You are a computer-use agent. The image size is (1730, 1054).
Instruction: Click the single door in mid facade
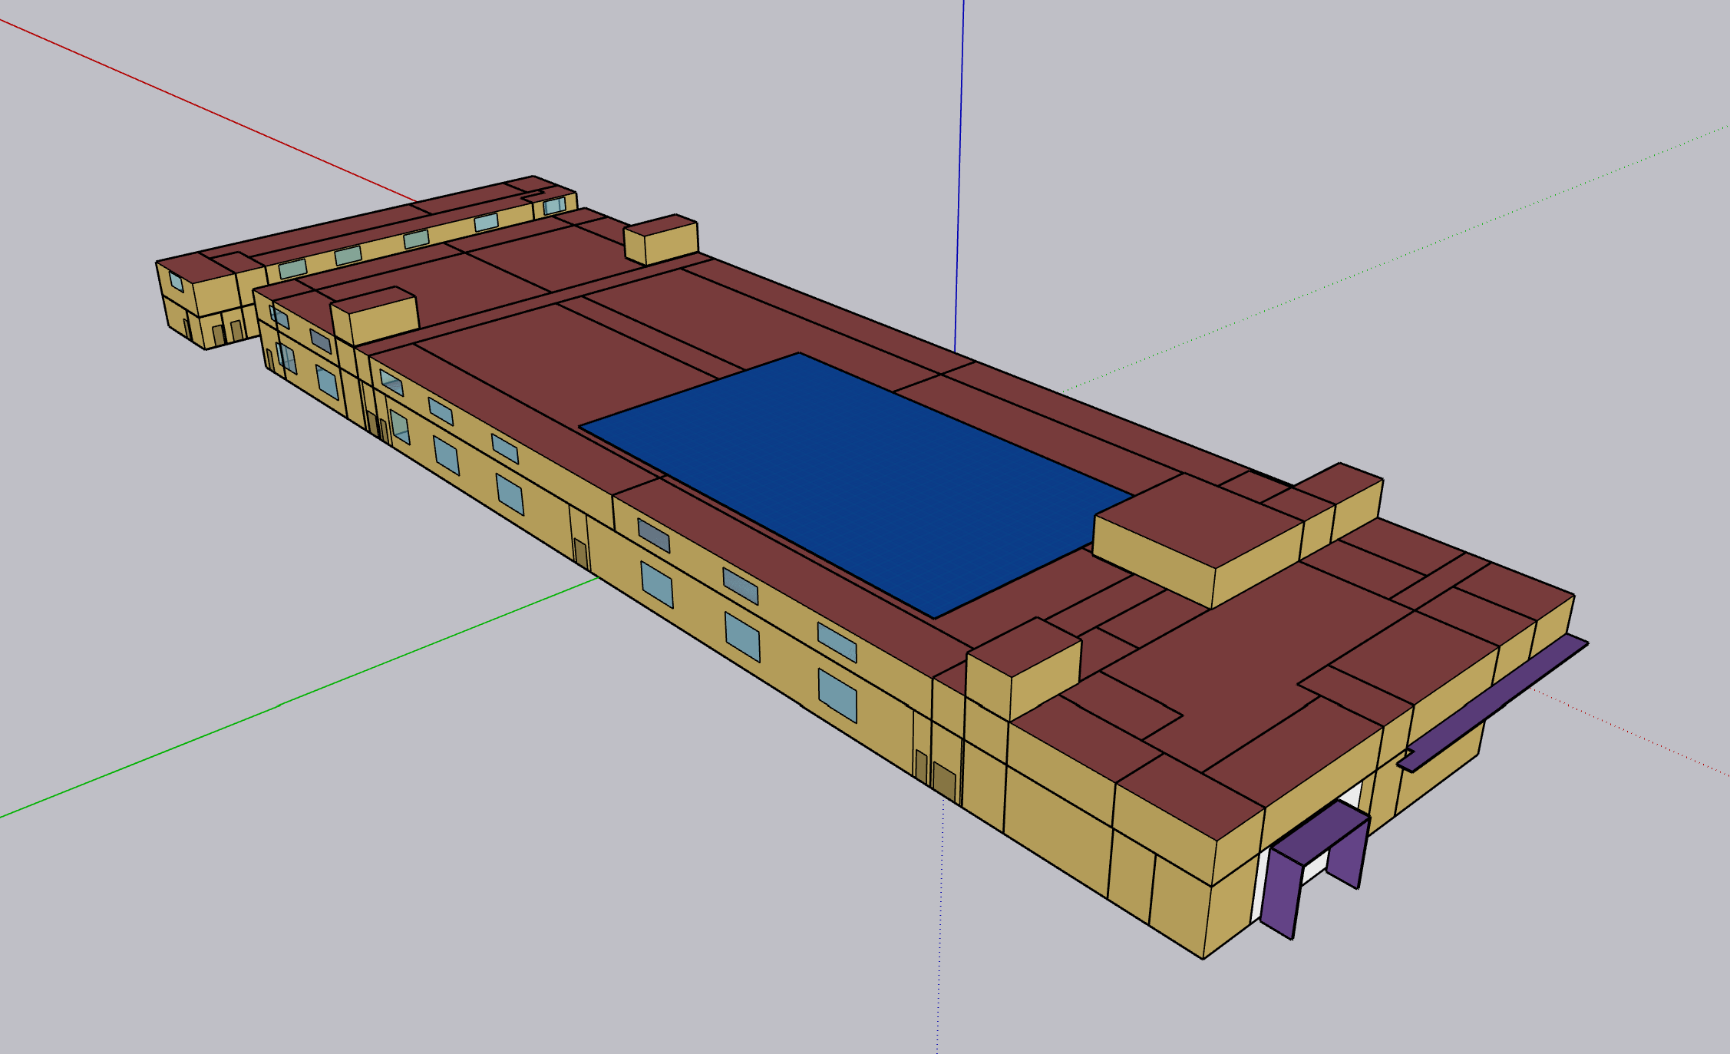(581, 553)
